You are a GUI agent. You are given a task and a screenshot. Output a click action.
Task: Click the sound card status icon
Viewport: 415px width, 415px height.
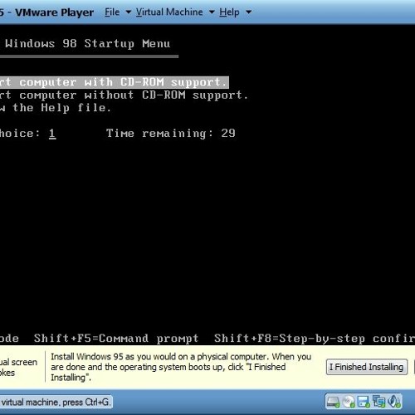[x=394, y=402]
